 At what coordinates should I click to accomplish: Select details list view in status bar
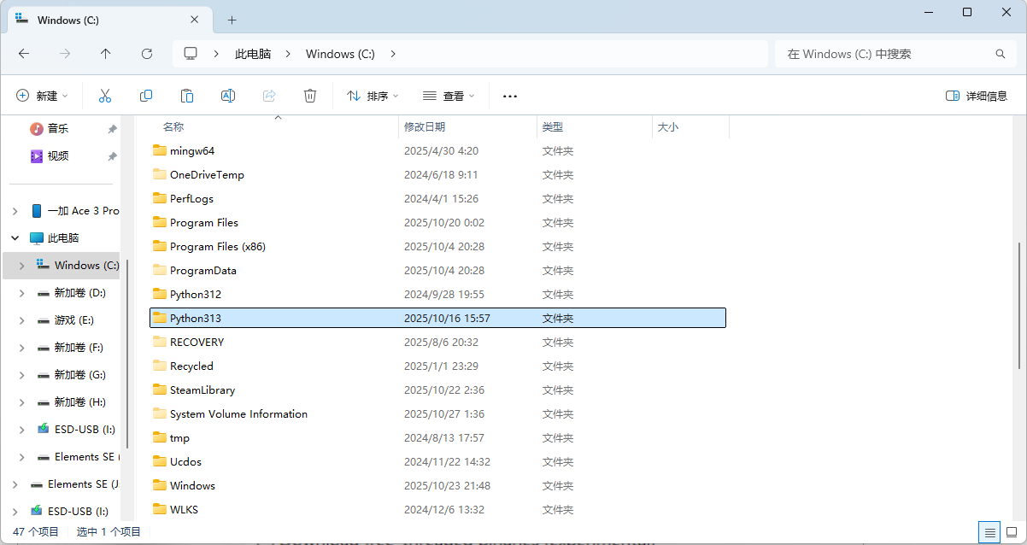click(x=990, y=532)
